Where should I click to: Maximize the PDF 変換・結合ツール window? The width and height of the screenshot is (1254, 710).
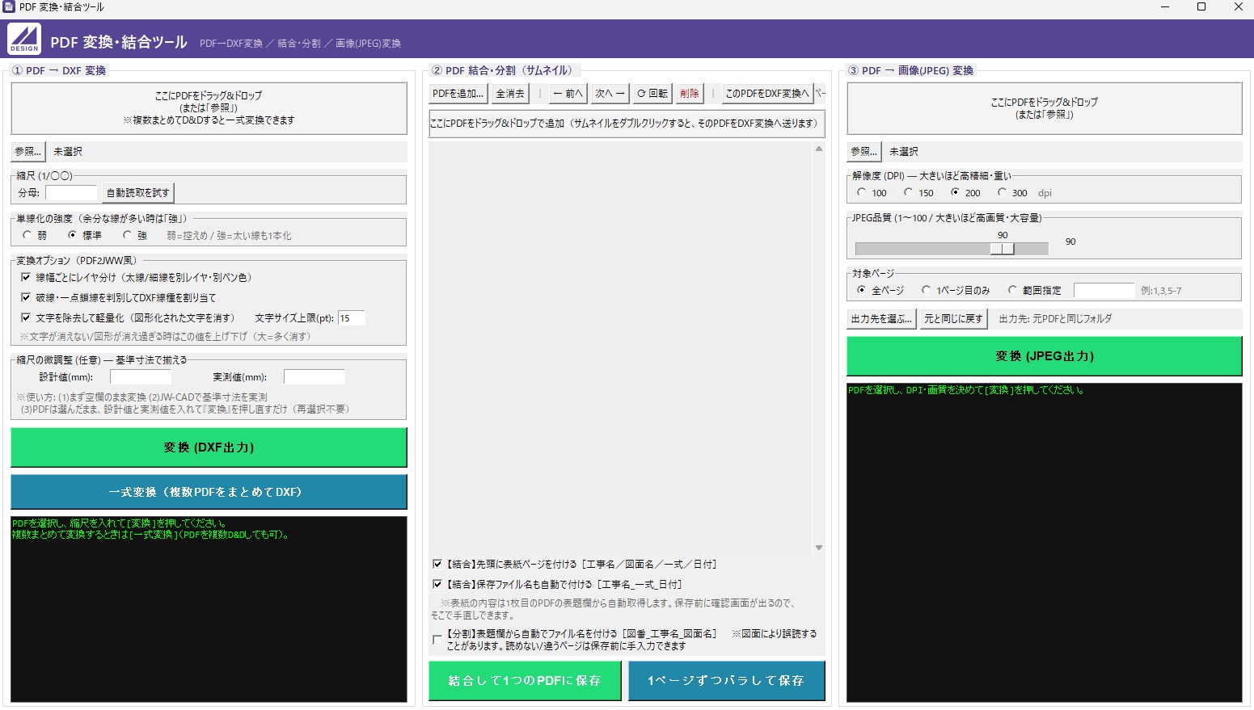click(x=1201, y=6)
